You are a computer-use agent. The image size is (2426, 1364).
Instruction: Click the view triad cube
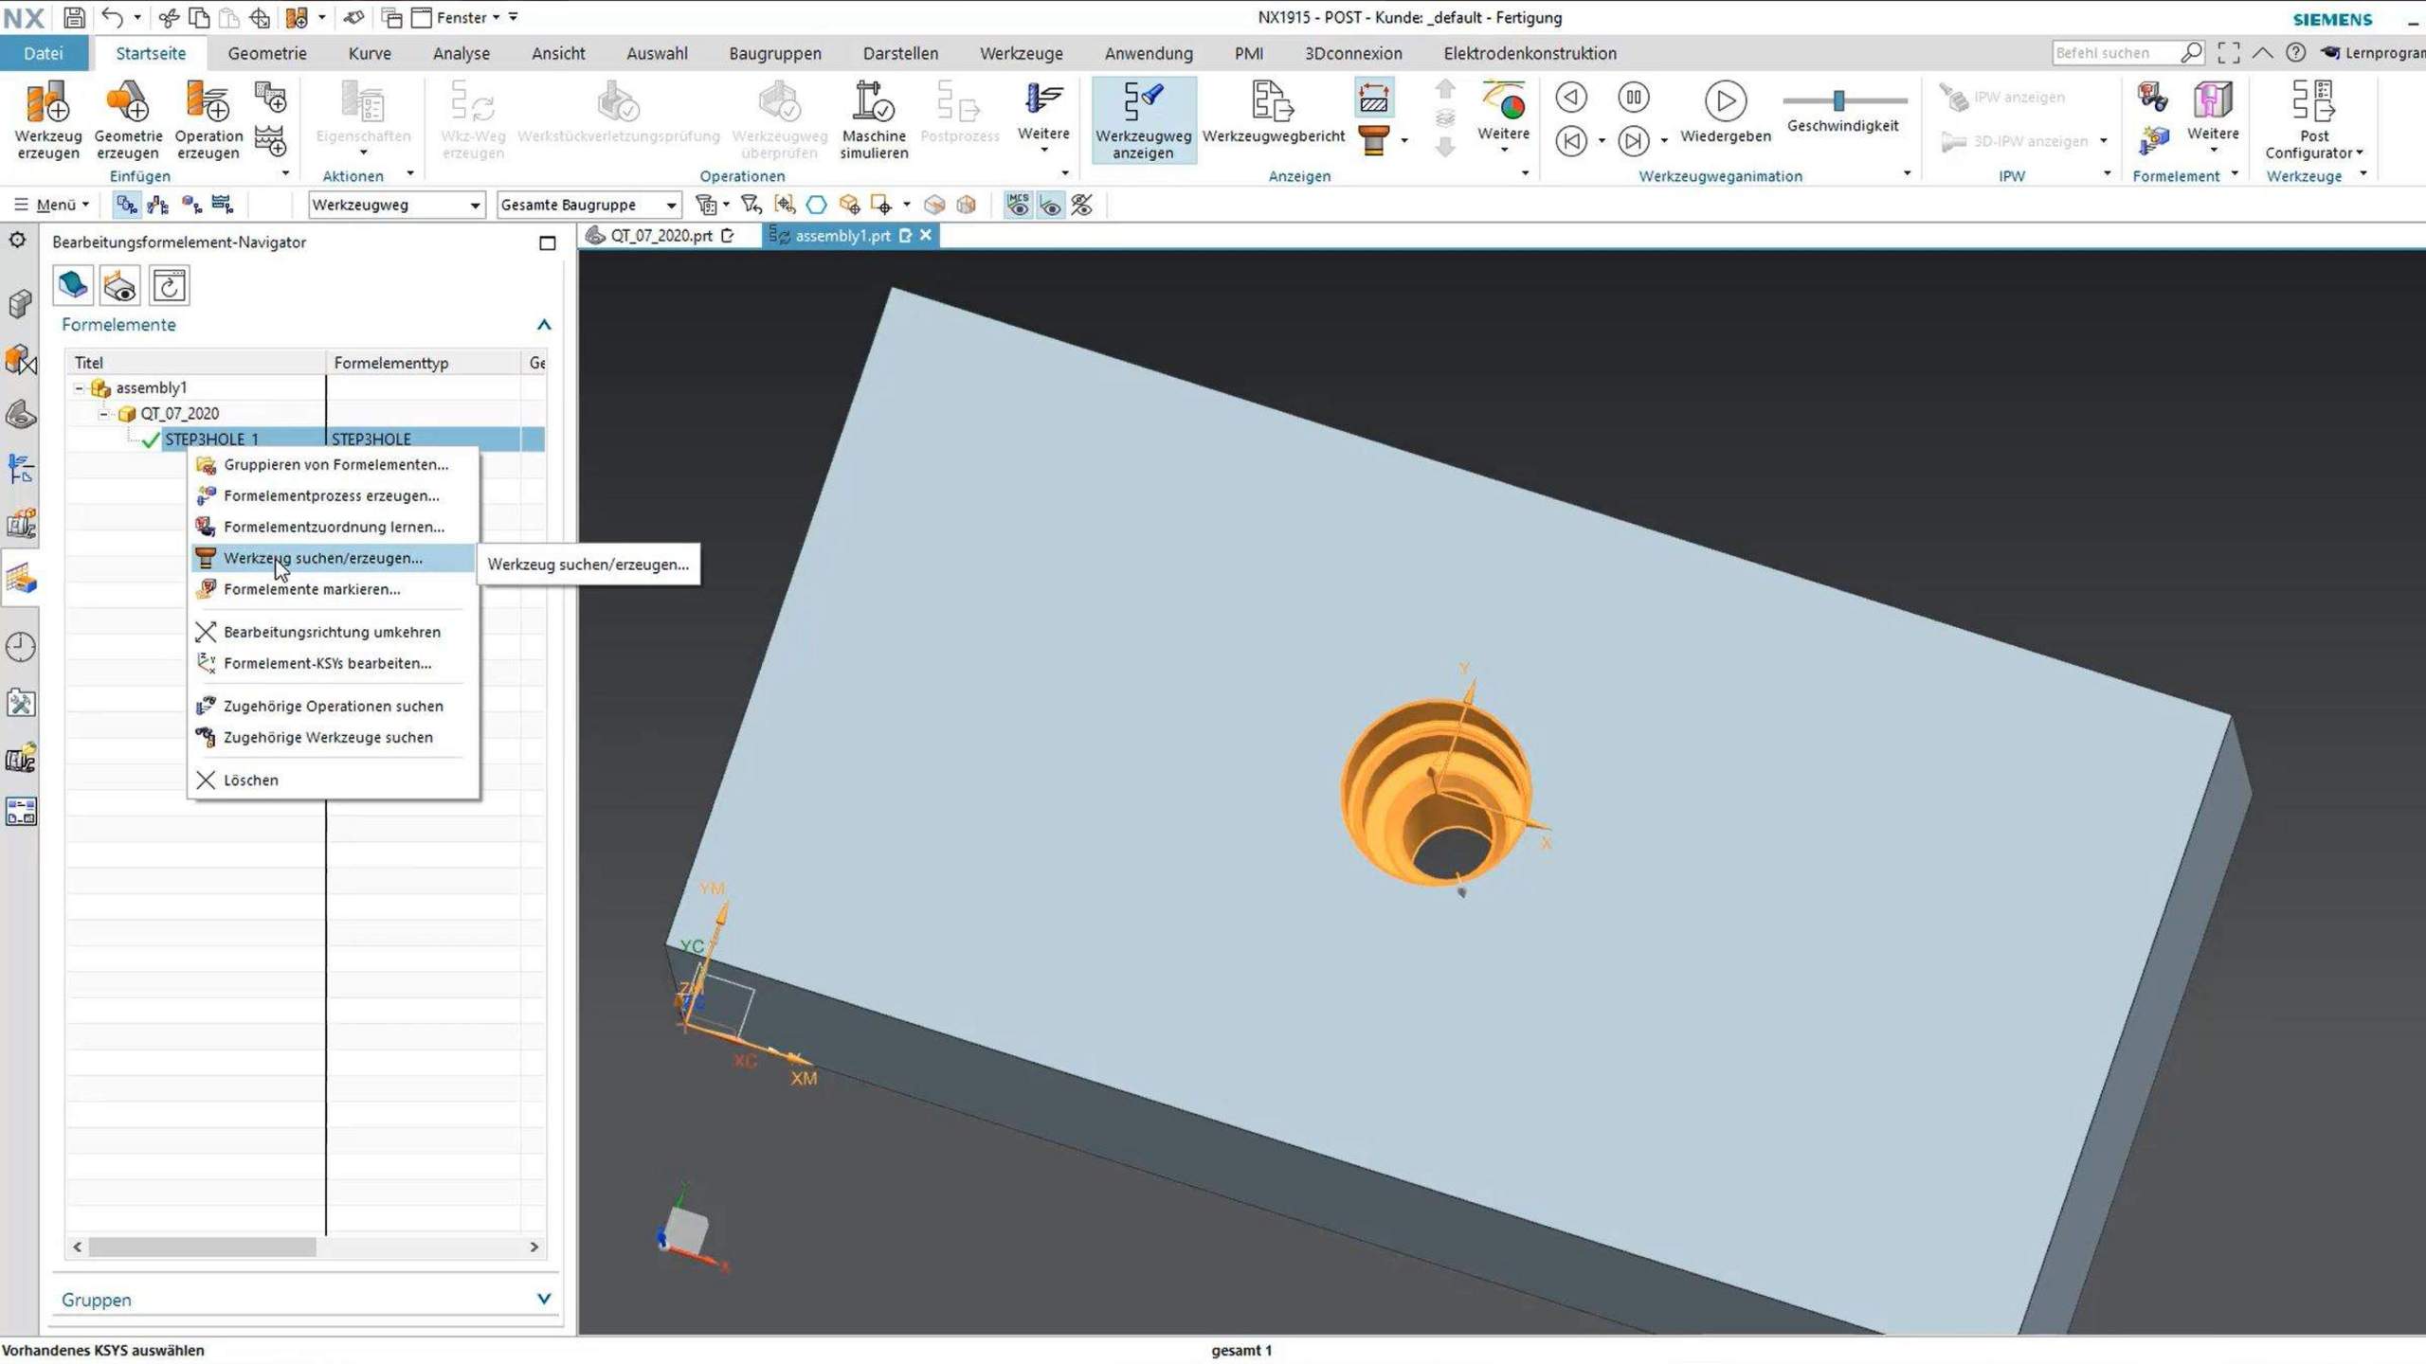[686, 1230]
